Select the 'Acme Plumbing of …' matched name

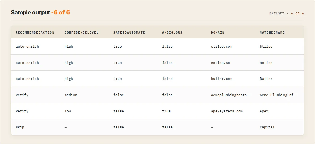pyautogui.click(x=279, y=95)
